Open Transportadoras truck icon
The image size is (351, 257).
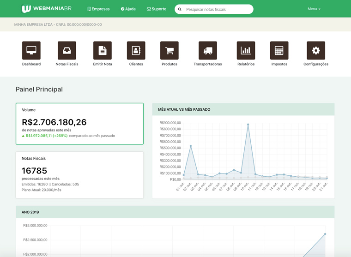[208, 51]
